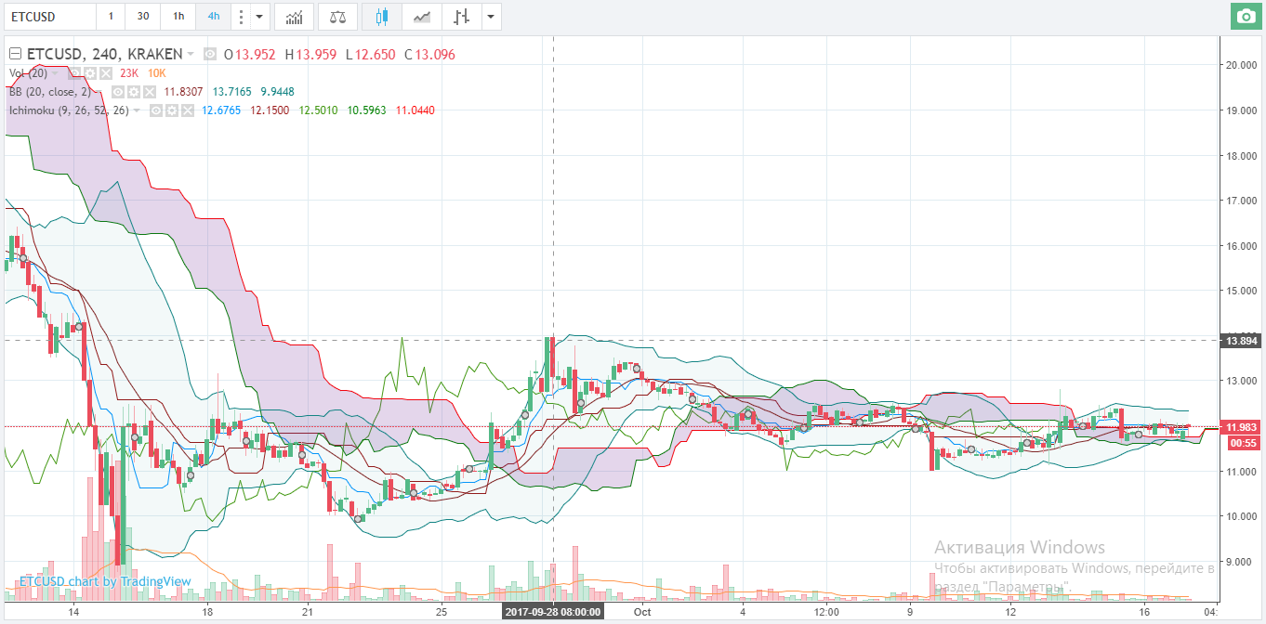This screenshot has height=624, width=1266.
Task: Switch to the 30 minute interval
Action: point(142,17)
